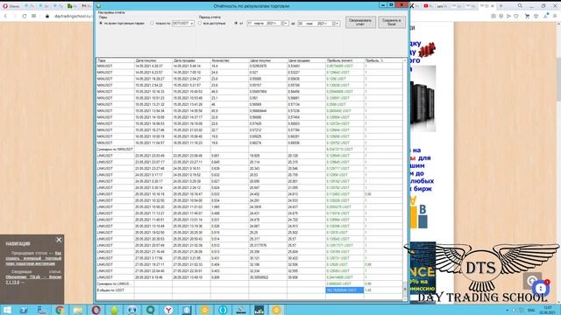Click the 'Сохранить в Excel' button

(392, 22)
